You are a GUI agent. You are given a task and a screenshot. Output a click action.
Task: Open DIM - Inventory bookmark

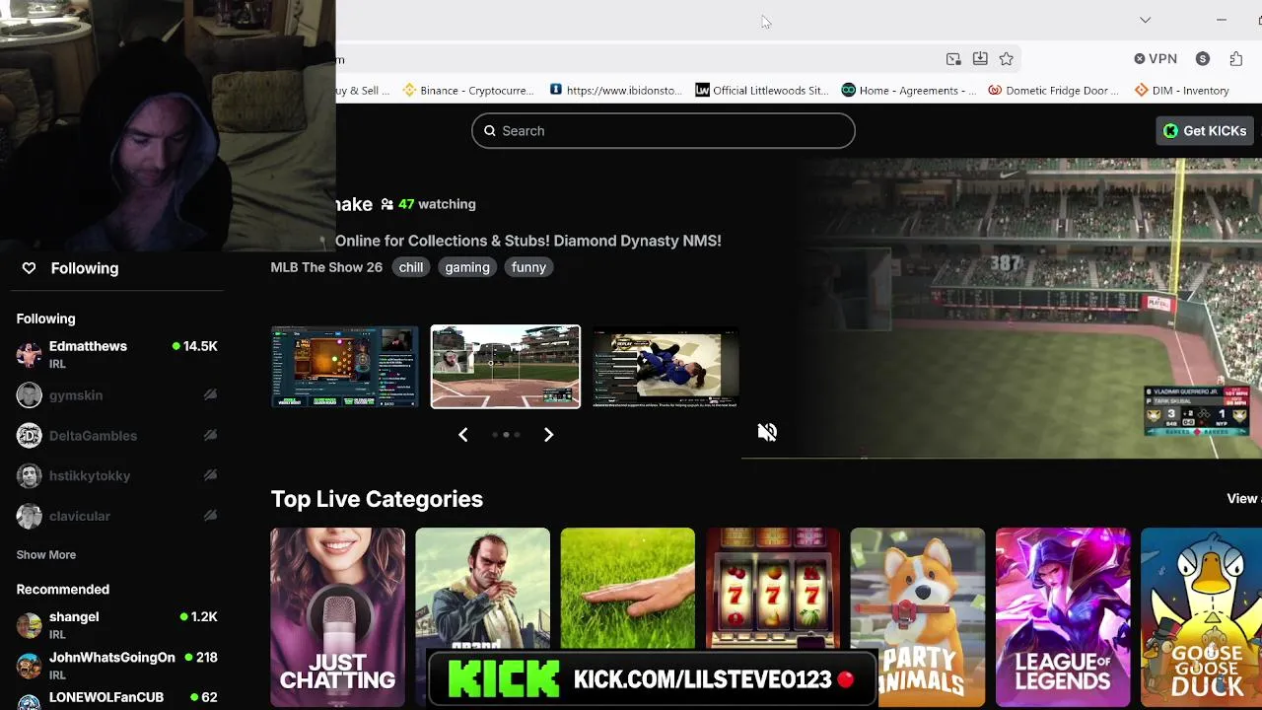(1181, 90)
